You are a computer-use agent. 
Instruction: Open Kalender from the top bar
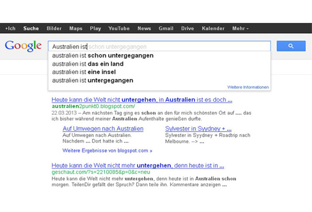point(213,28)
